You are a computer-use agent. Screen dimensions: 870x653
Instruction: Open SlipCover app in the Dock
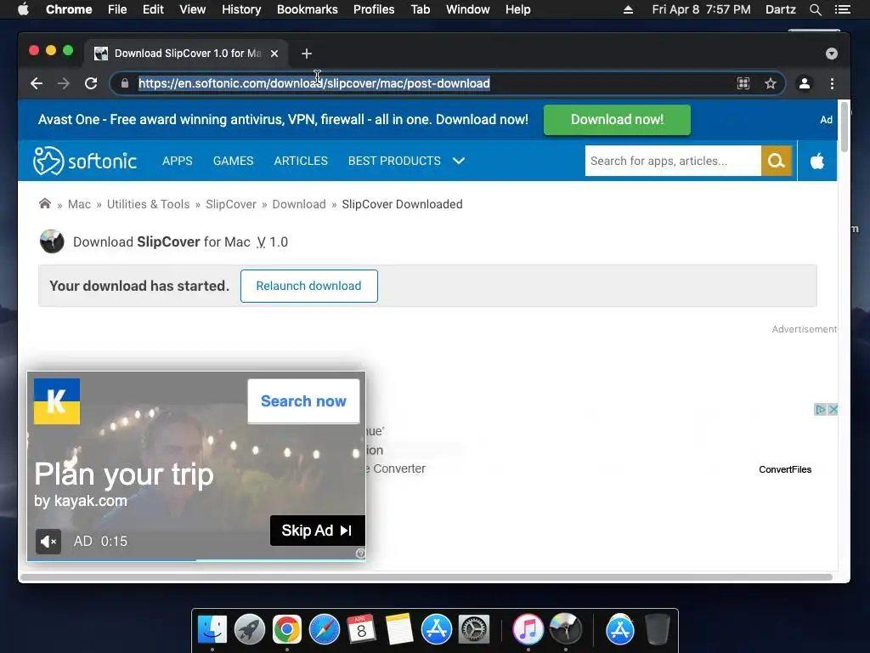[x=565, y=630]
